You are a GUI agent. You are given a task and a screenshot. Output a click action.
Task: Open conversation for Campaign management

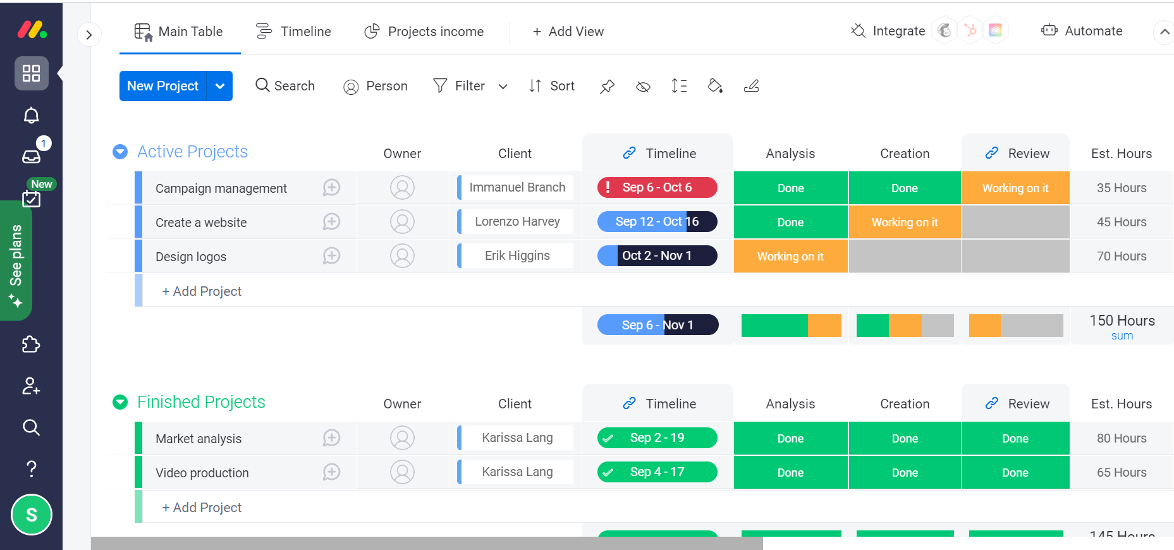point(331,188)
